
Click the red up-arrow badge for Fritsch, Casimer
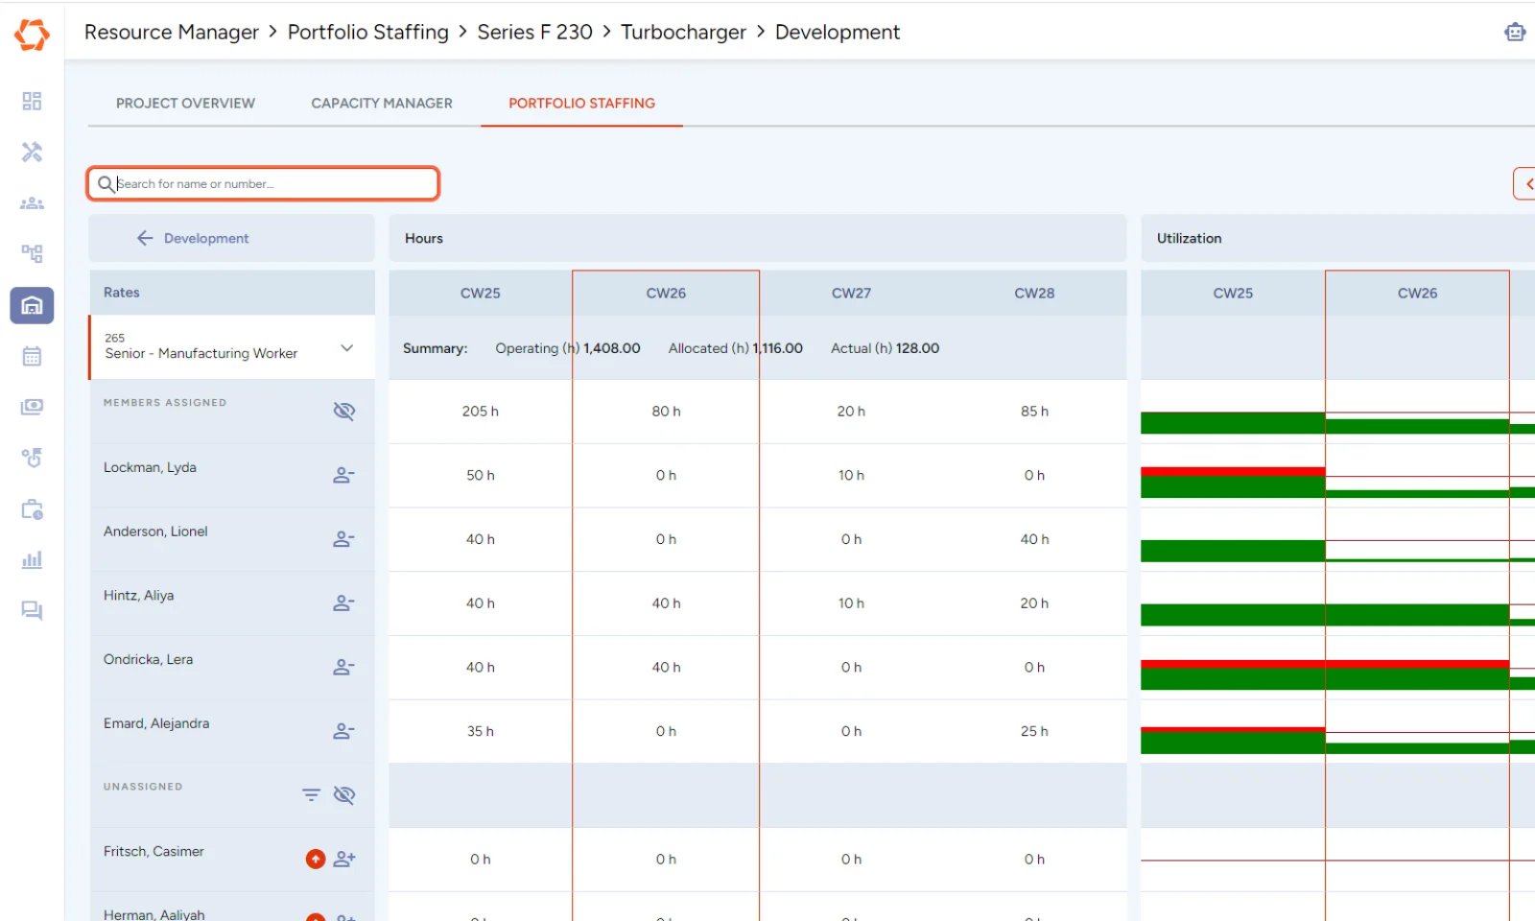click(316, 860)
